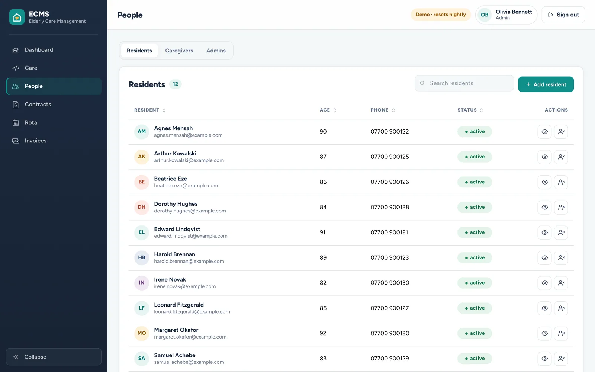Click the ECMS home logo icon
Viewport: 595px width, 372px height.
click(x=17, y=17)
